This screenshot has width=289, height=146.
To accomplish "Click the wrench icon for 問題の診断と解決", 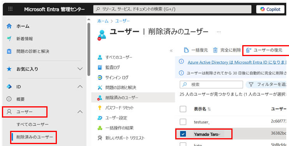I will click(x=100, y=88).
